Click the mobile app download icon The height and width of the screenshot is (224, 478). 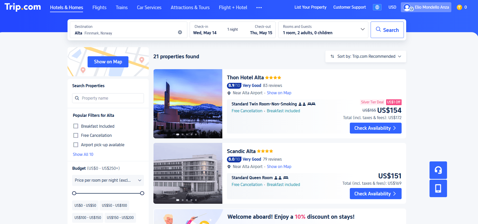[438, 188]
